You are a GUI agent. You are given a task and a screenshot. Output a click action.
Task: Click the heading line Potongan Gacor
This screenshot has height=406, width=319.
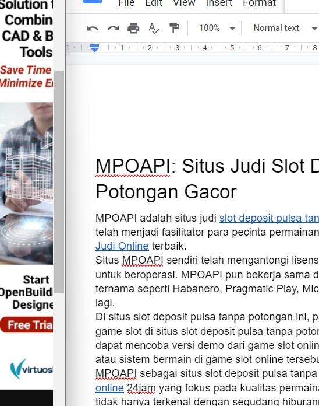tap(166, 192)
